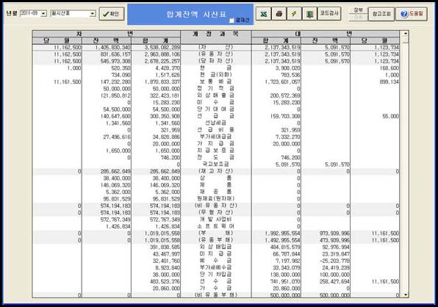The height and width of the screenshot is (307, 438).
Task: Select the 지급보증금 account row
Action: click(215, 151)
